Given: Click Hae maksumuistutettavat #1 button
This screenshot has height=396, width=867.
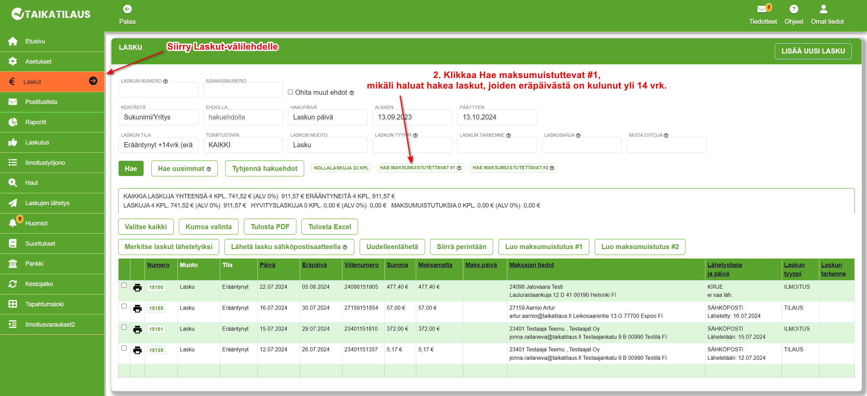Looking at the screenshot, I should (x=420, y=168).
